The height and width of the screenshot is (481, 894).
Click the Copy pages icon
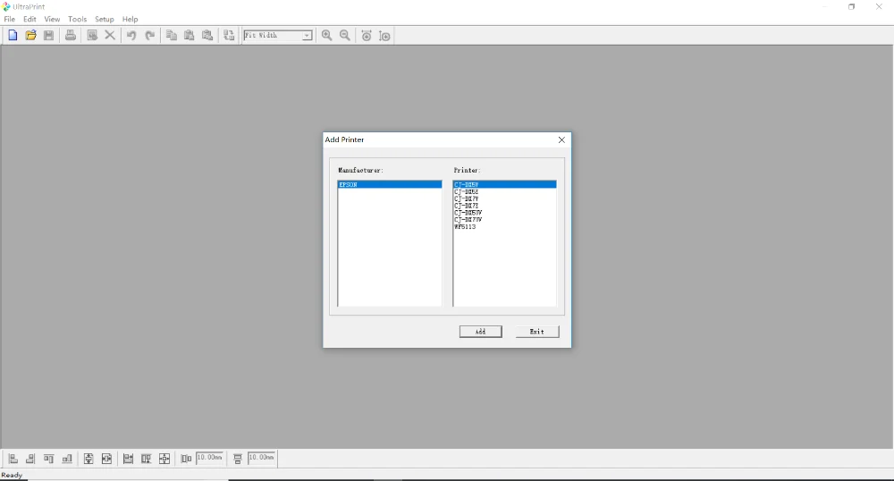[171, 36]
